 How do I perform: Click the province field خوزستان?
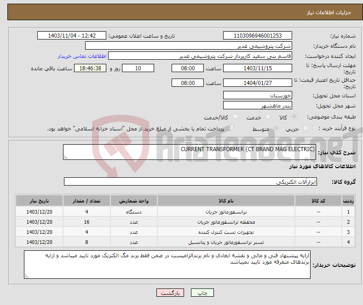tap(258, 95)
